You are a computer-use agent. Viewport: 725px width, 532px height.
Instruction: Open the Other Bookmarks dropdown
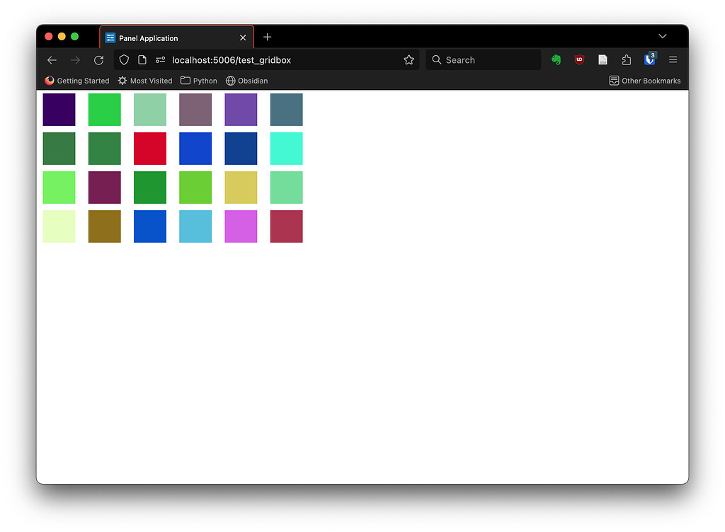(x=645, y=81)
